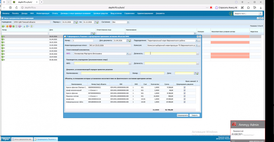Open the Финансы menu
The image size is (274, 142).
[x=6, y=14]
